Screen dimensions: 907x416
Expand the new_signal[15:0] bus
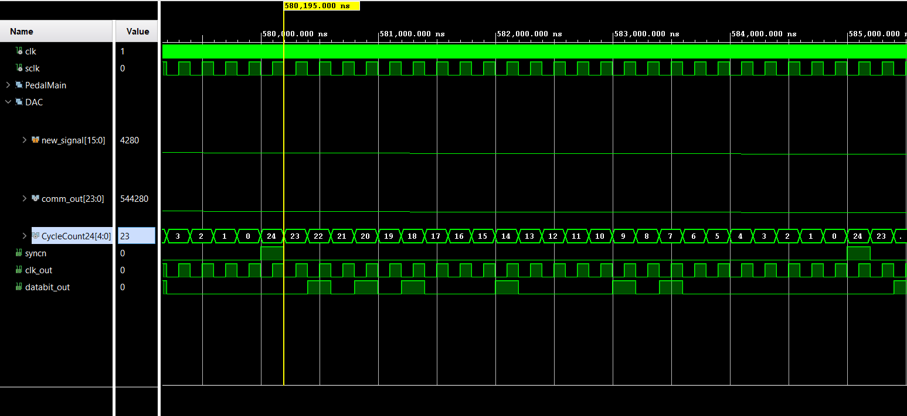point(25,140)
